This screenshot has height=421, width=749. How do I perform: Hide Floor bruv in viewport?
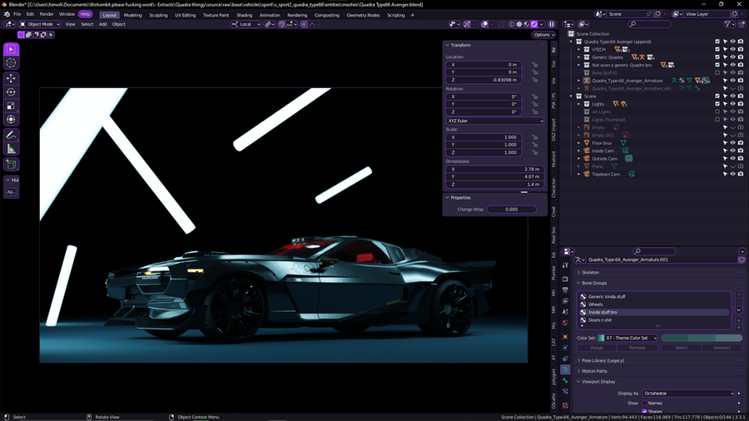click(x=732, y=143)
